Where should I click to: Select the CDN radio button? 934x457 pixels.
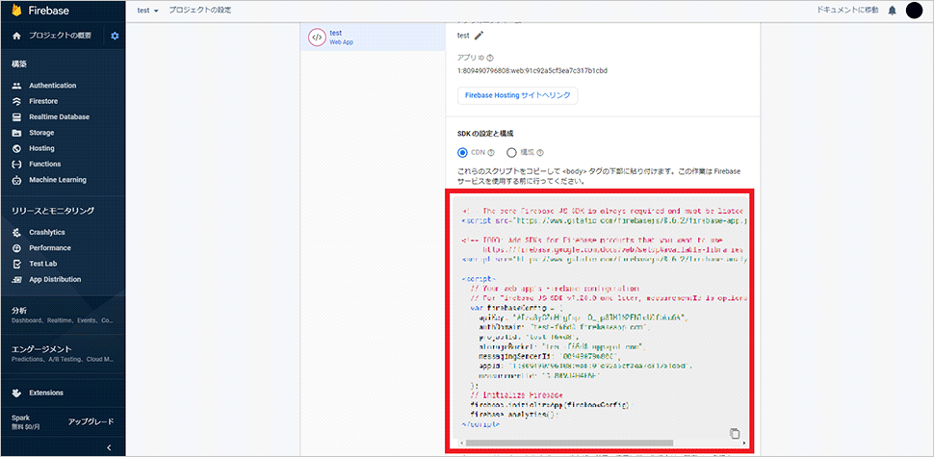pyautogui.click(x=462, y=152)
